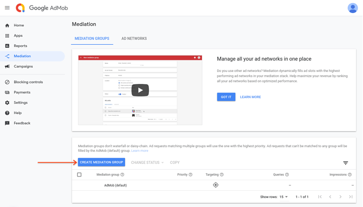Go to next page of results
This screenshot has width=363, height=207.
[340, 197]
